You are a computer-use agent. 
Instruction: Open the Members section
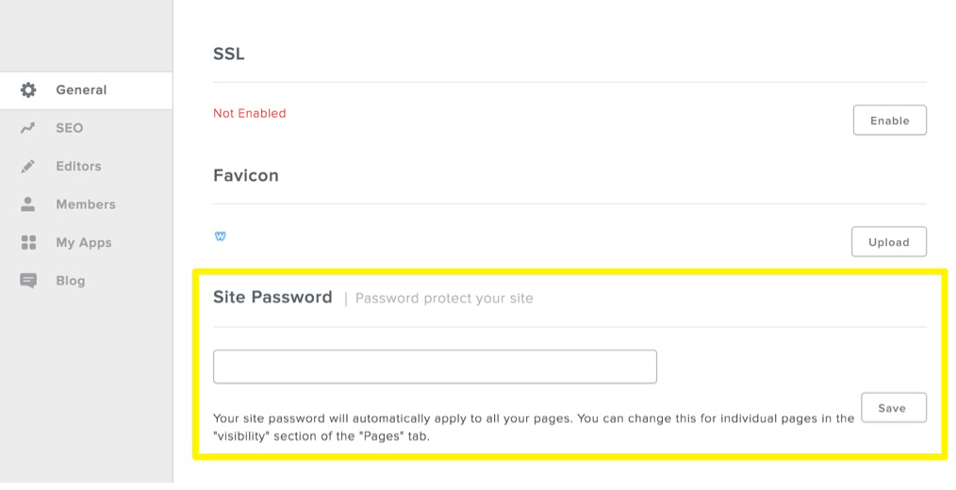point(86,204)
